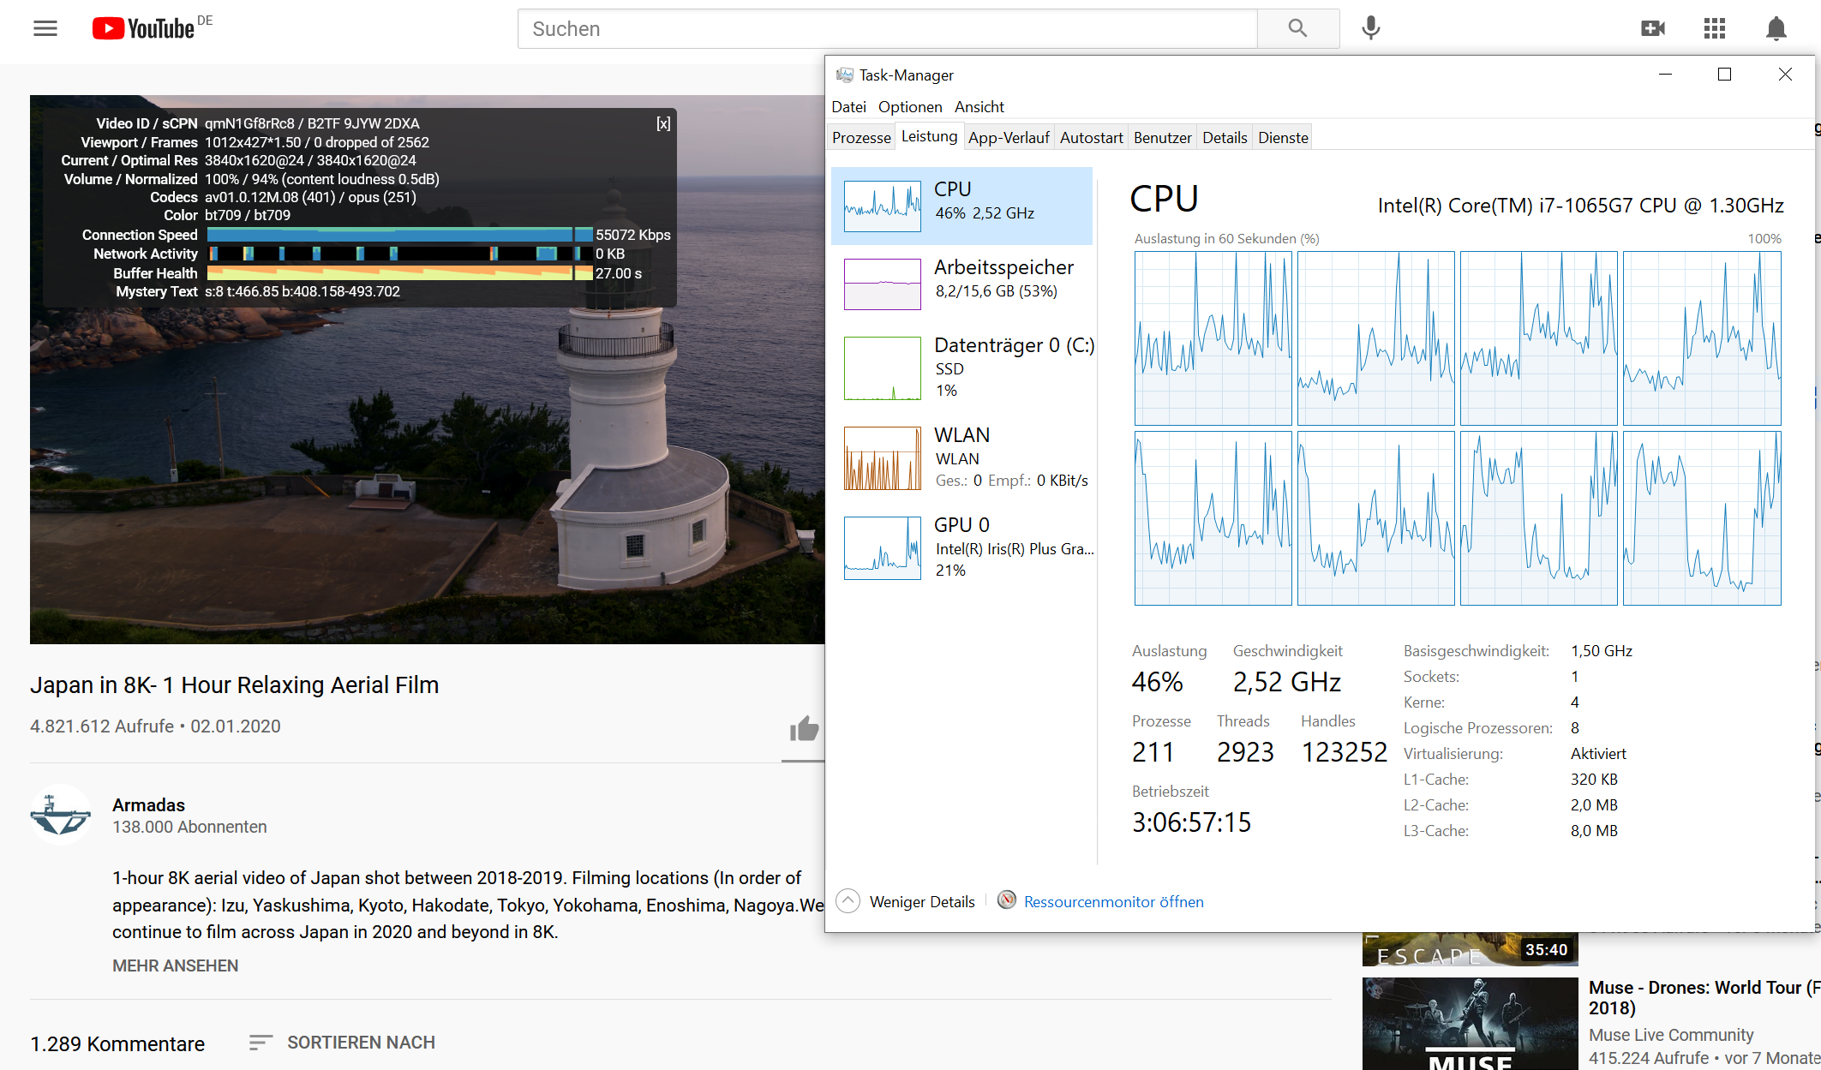Open Muse Drones World Tour thumbnail
Image resolution: width=1821 pixels, height=1070 pixels.
[x=1470, y=1024]
